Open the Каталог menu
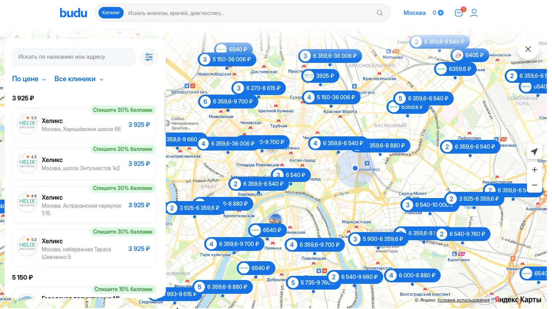The width and height of the screenshot is (552, 309). [x=111, y=13]
